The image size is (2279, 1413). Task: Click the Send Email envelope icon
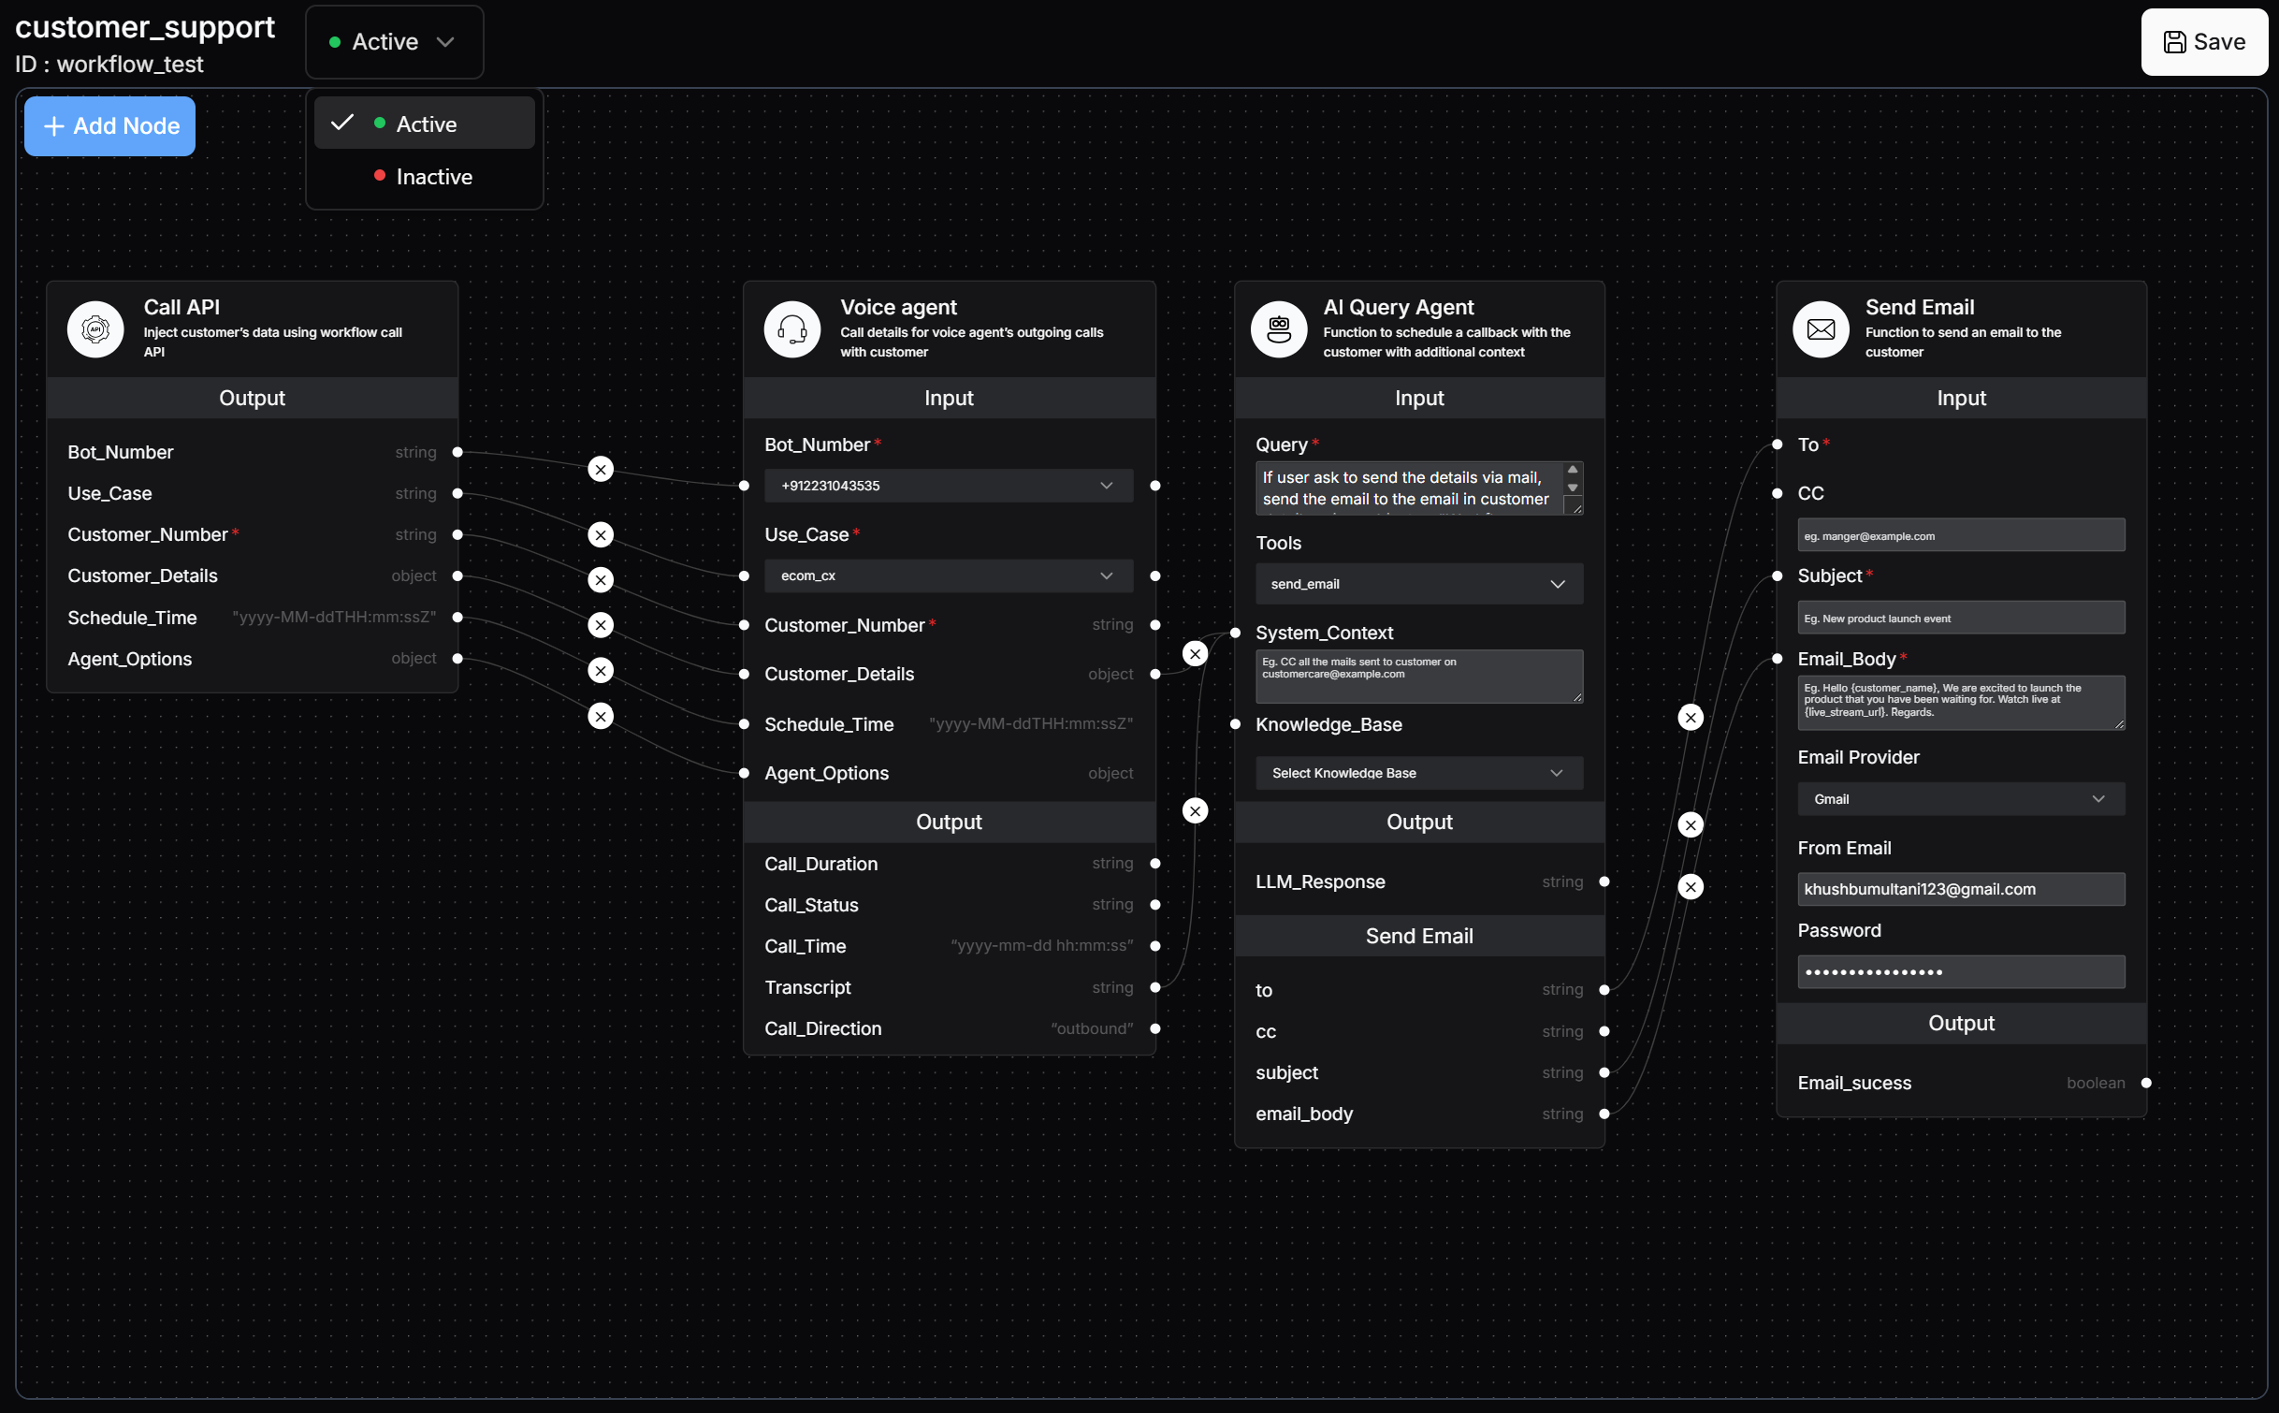coord(1820,329)
